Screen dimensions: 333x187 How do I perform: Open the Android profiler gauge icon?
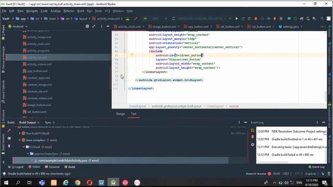268,19
